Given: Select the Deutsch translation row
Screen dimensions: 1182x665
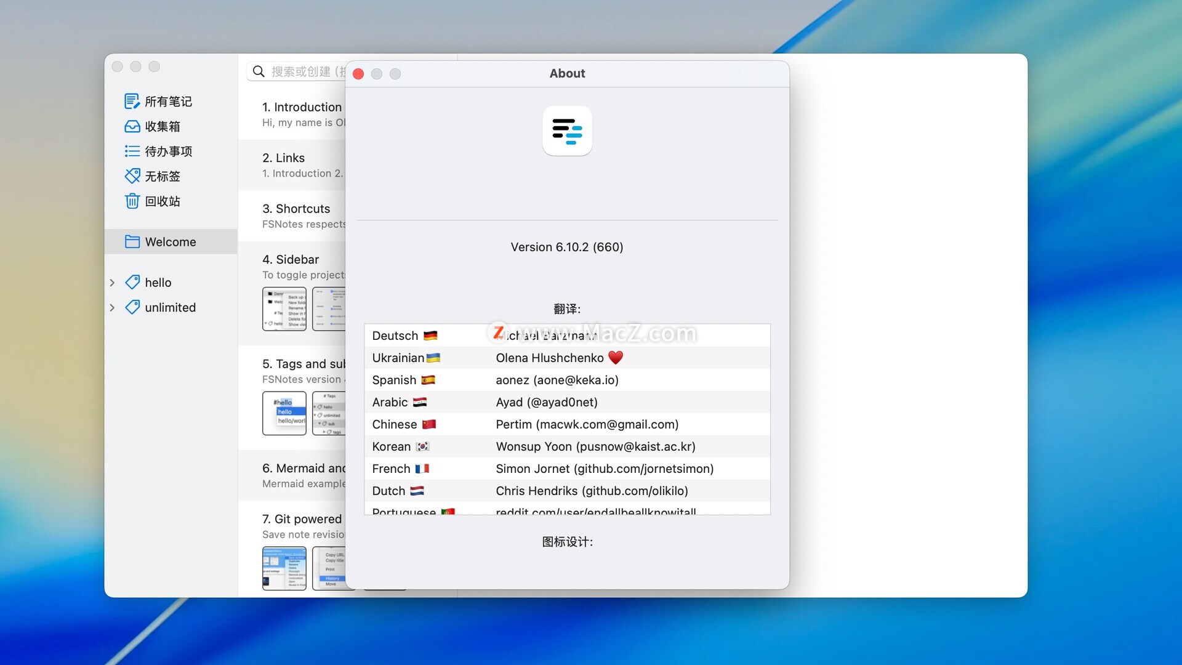Looking at the screenshot, I should (x=567, y=336).
